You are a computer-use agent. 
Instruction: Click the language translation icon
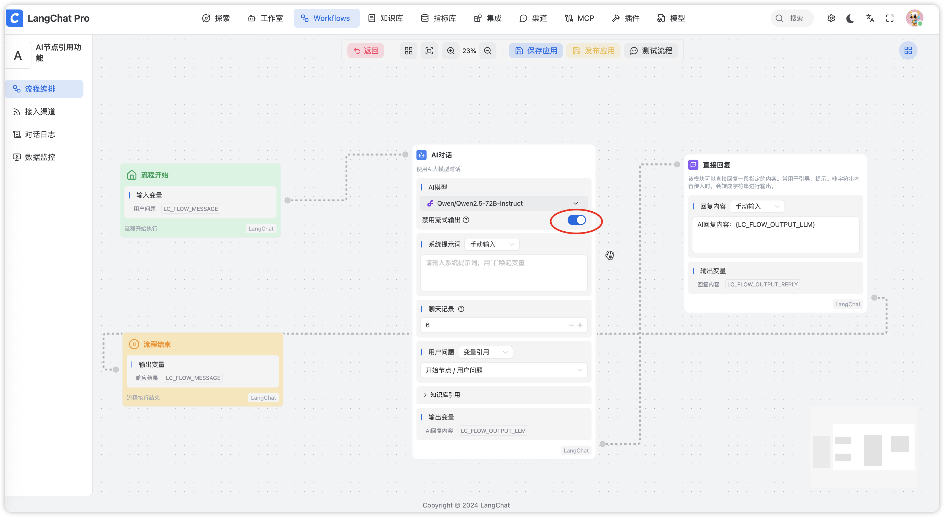point(870,18)
